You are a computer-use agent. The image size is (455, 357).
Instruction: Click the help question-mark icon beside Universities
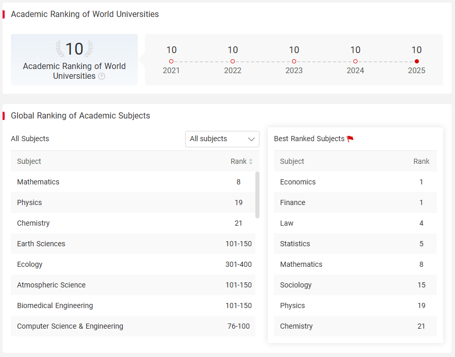tap(102, 76)
